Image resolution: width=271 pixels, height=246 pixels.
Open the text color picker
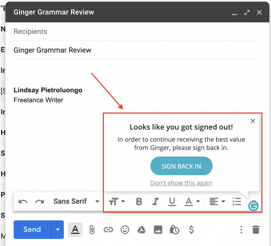click(192, 201)
